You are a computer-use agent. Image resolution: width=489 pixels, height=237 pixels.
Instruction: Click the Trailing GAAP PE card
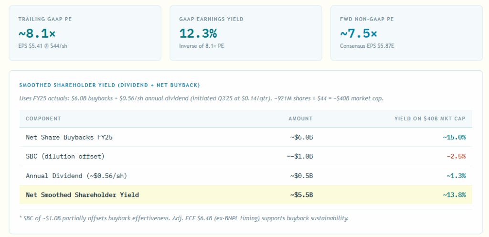pos(85,33)
